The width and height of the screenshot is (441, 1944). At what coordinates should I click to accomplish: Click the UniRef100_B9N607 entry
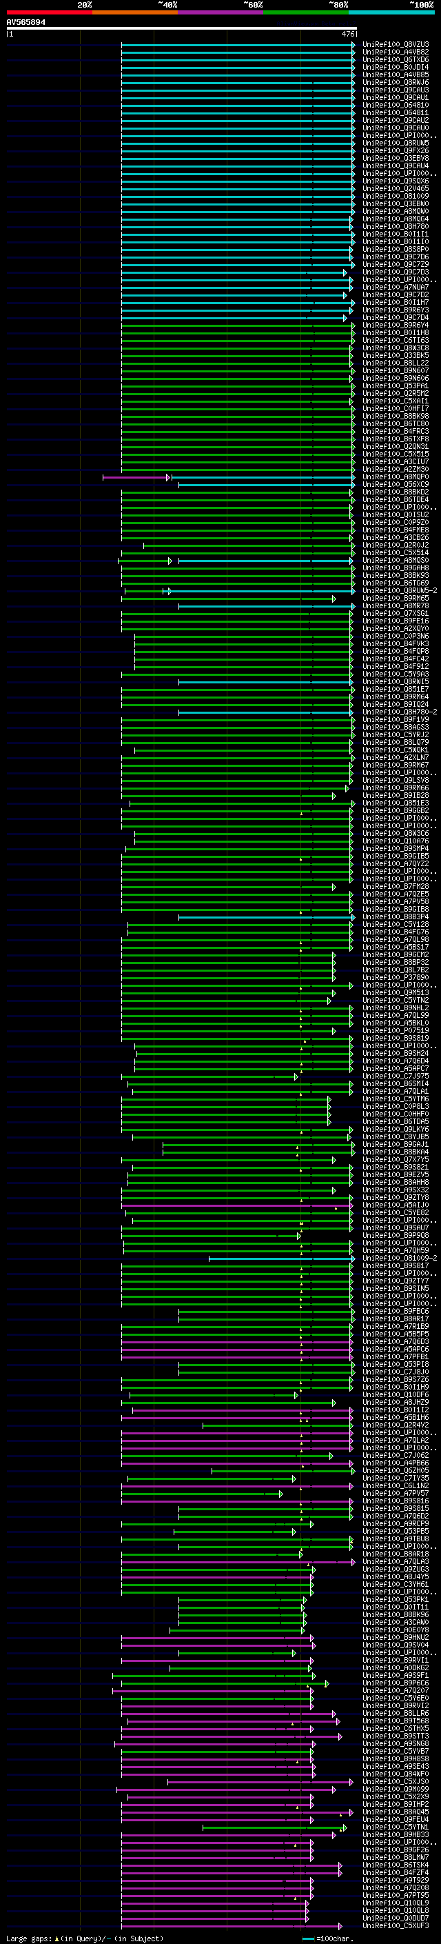396,370
